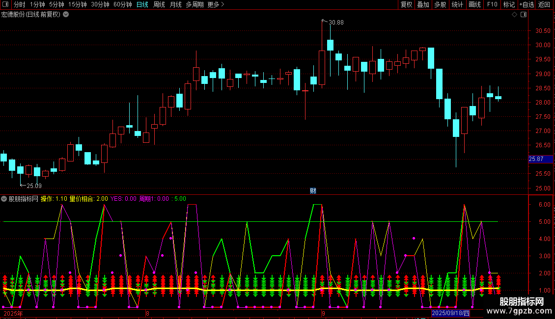555x319 pixels.
Task: Expand the 更多 periods menu
Action: click(x=216, y=4)
